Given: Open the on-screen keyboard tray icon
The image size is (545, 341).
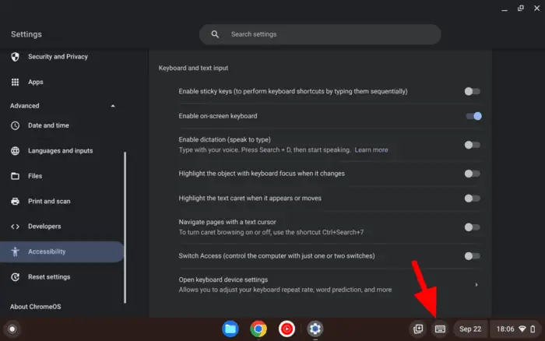Looking at the screenshot, I should click(440, 329).
